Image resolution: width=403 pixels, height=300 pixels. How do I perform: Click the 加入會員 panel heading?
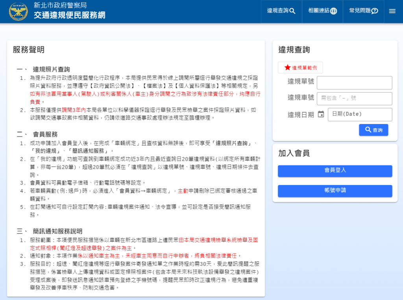(294, 154)
